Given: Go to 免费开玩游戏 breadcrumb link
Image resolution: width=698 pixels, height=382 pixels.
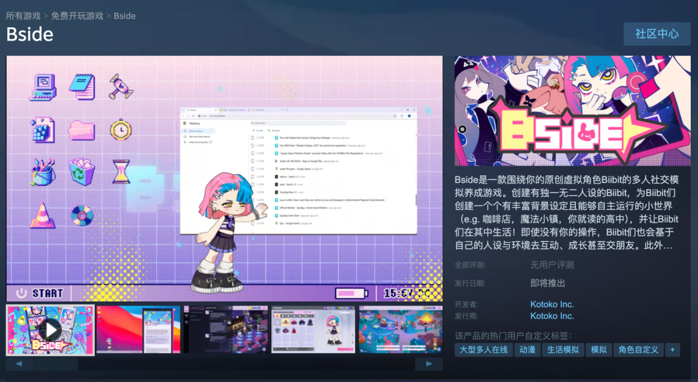Looking at the screenshot, I should pyautogui.click(x=77, y=16).
